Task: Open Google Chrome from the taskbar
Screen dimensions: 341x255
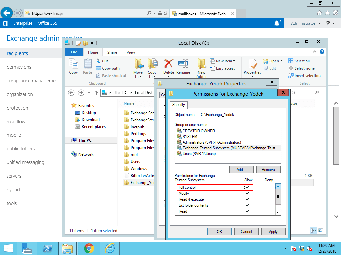Action: pyautogui.click(x=89, y=248)
